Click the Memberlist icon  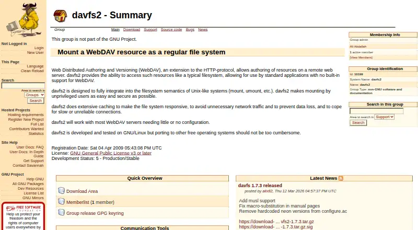coord(61,201)
